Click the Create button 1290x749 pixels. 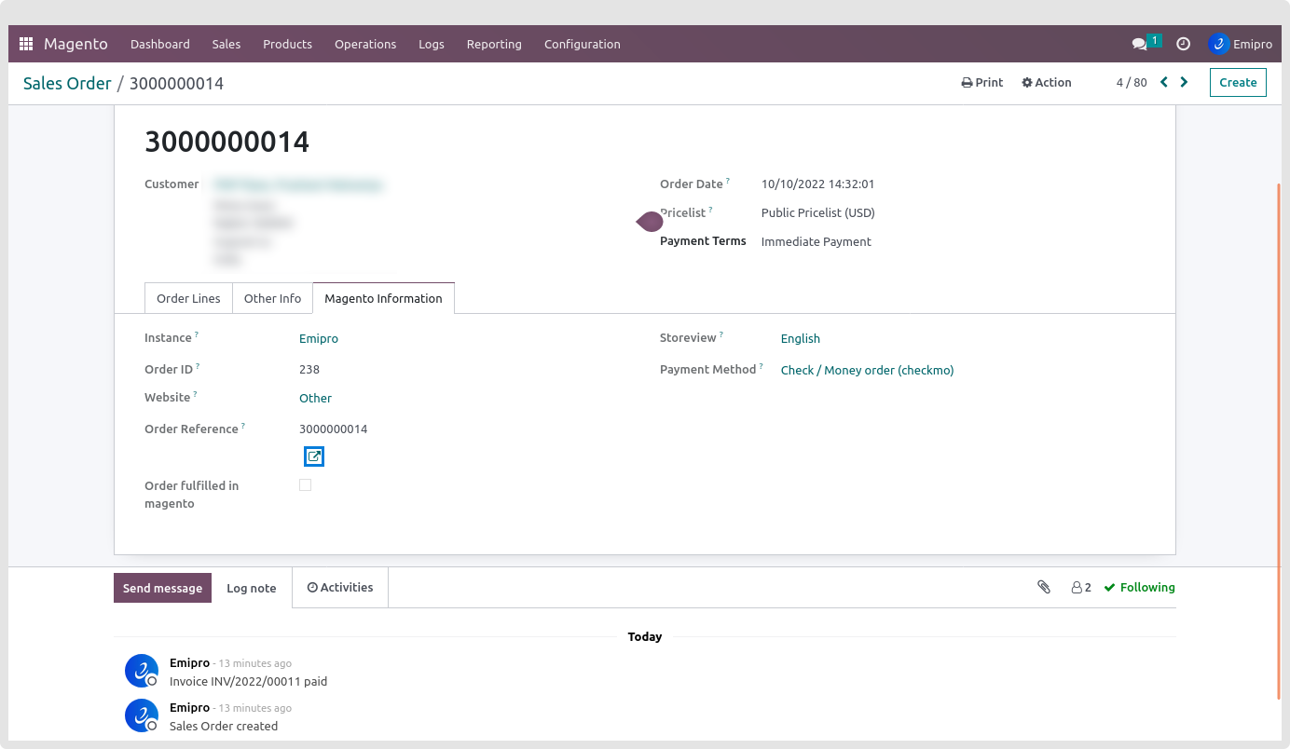tap(1238, 82)
